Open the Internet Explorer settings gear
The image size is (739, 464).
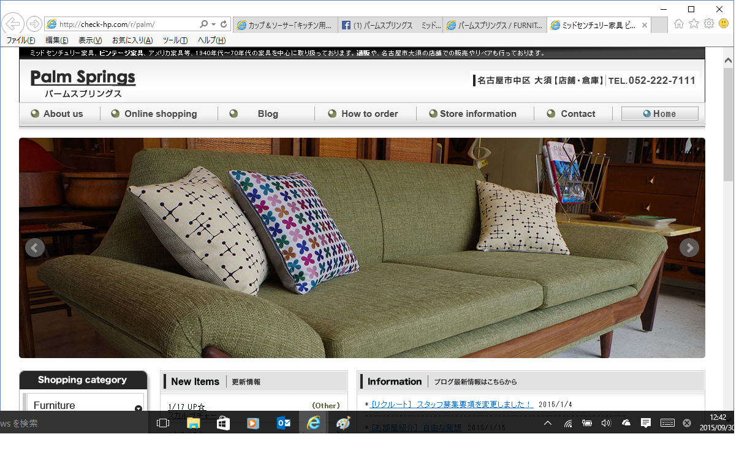(709, 24)
